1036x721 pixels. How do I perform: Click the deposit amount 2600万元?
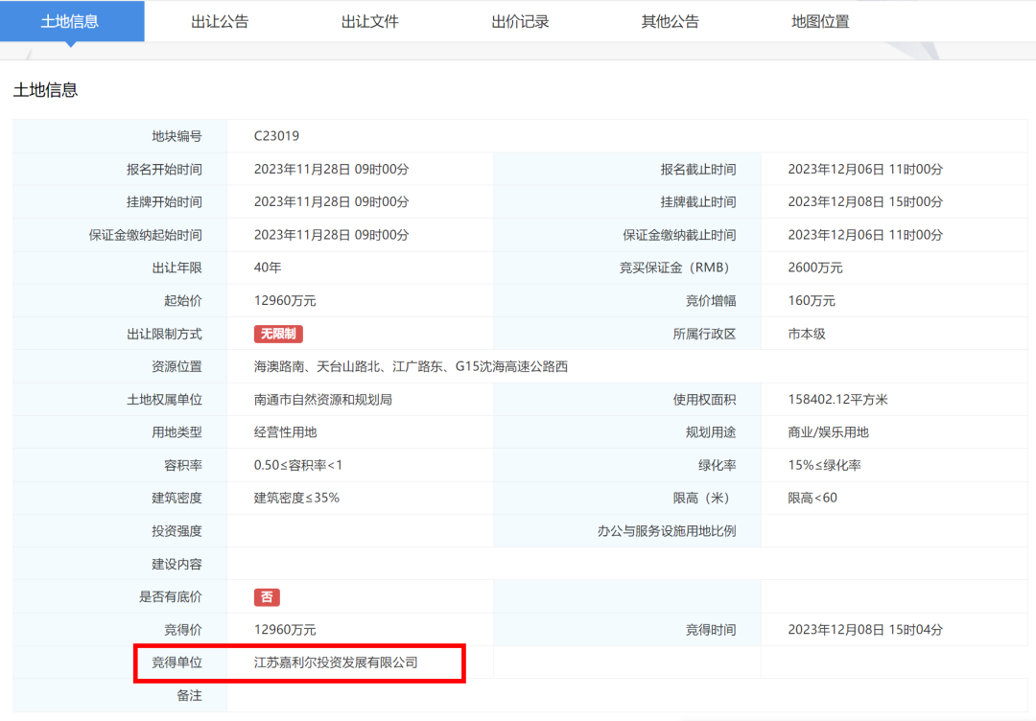814,268
